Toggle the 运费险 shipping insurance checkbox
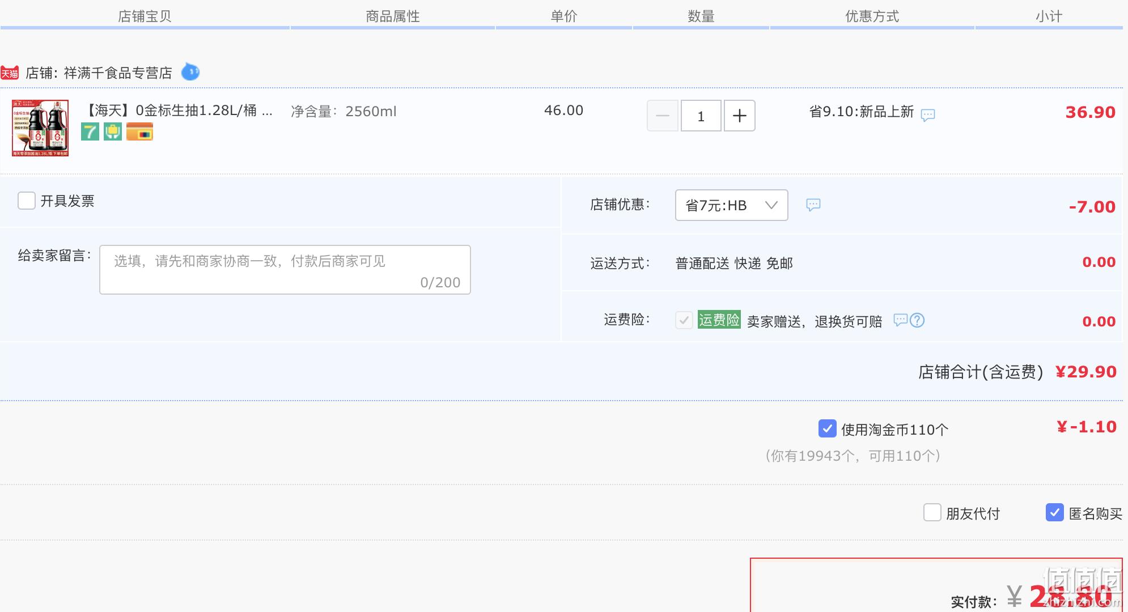Screen dimensions: 1128x612 click(x=684, y=320)
